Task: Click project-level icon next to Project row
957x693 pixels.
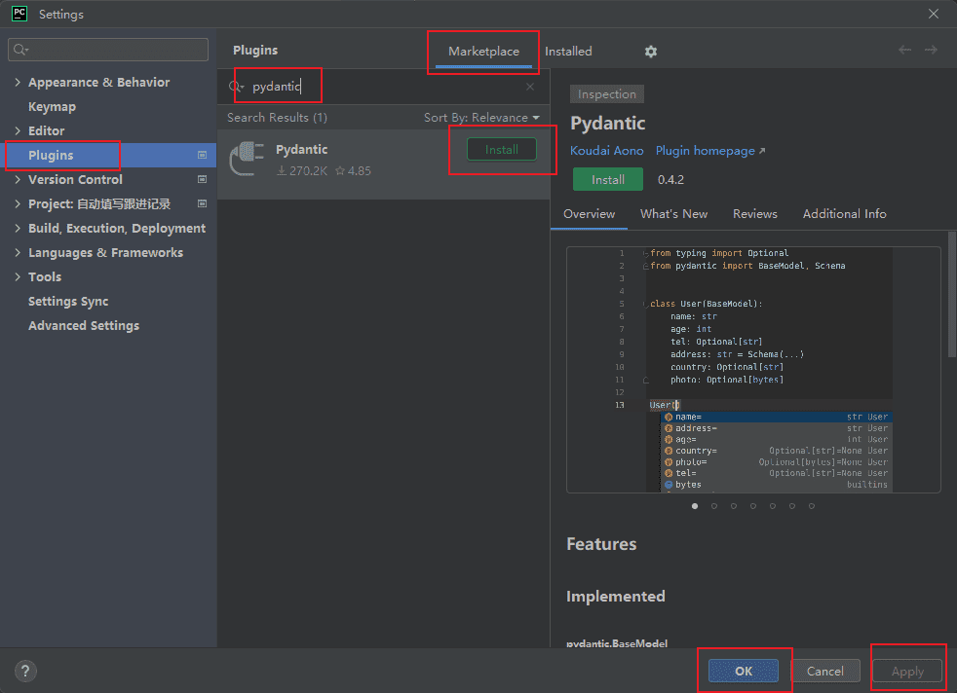Action: [202, 203]
